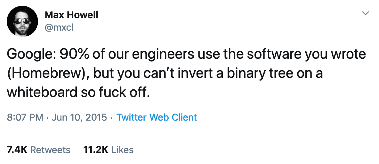The image size is (379, 164).
Task: View the 7.4K retweets count number
Action: (x=17, y=150)
